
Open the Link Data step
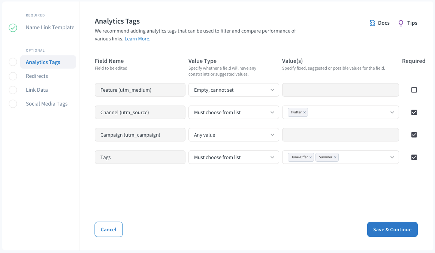[37, 90]
